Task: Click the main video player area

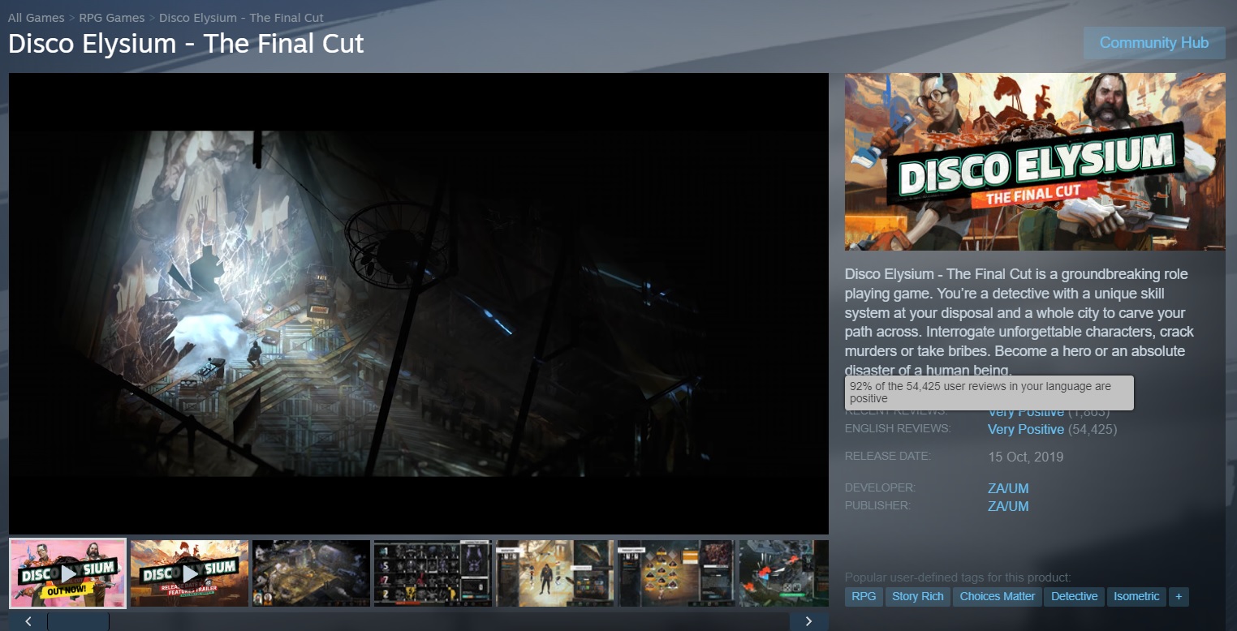Action: point(419,303)
